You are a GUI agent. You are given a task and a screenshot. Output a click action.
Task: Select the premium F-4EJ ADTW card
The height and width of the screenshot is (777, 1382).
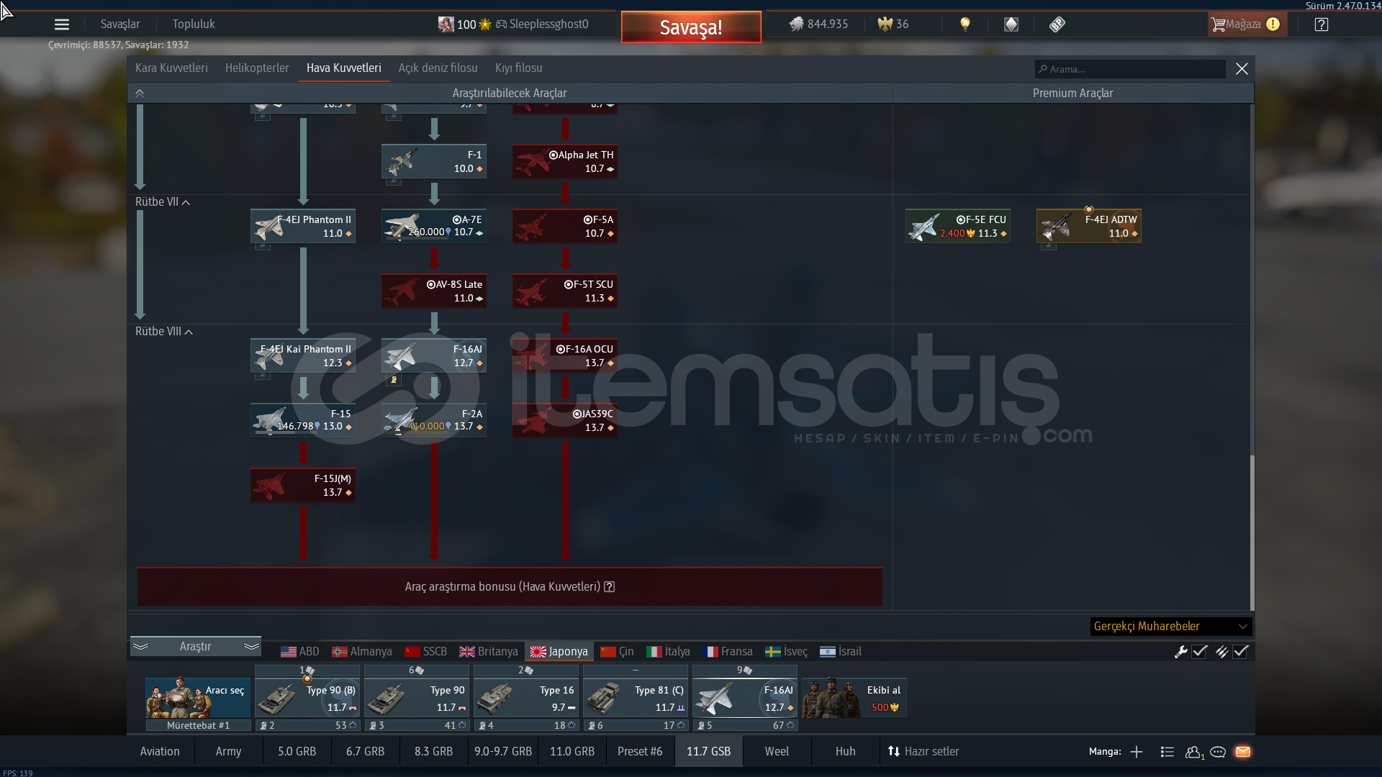(1089, 226)
